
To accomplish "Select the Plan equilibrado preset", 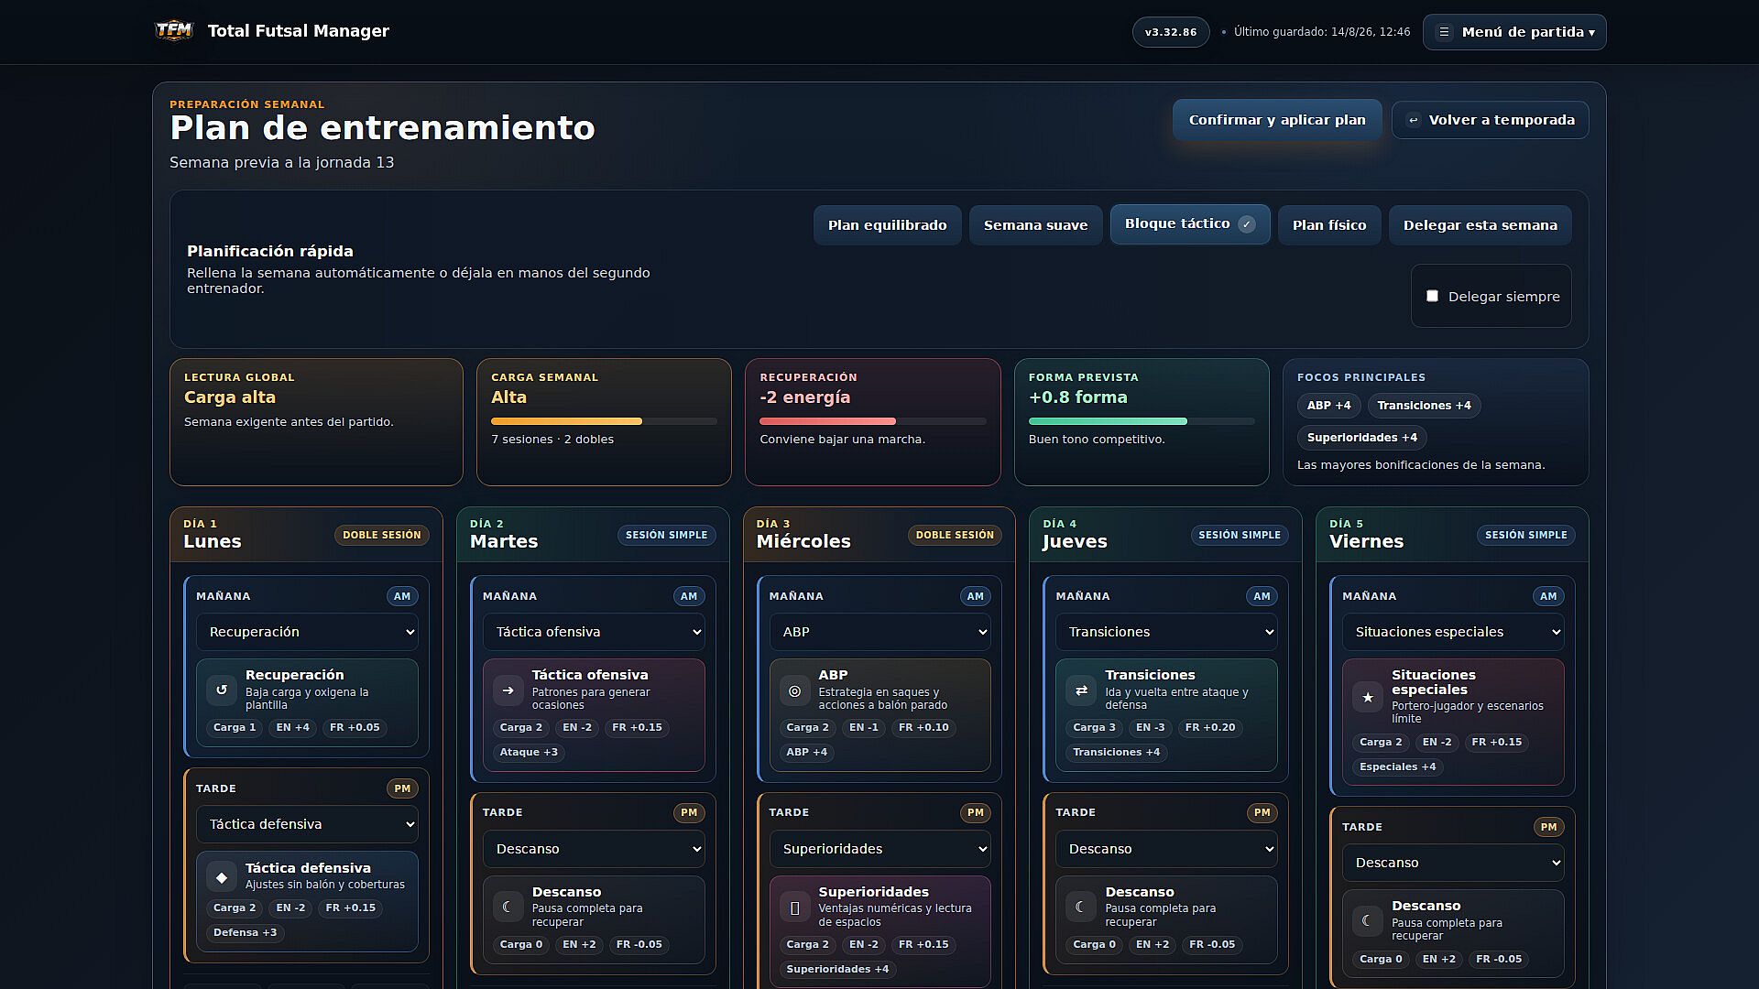I will (888, 225).
